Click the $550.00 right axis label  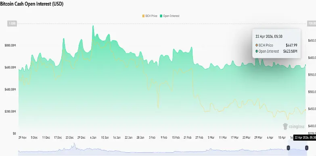coord(312,75)
